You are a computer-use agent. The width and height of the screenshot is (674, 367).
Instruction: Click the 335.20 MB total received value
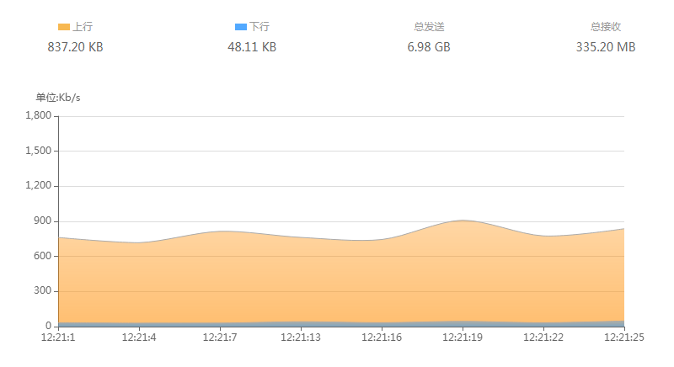pos(606,47)
